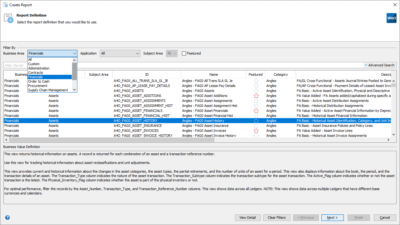Open the Application dropdown

tap(120, 53)
